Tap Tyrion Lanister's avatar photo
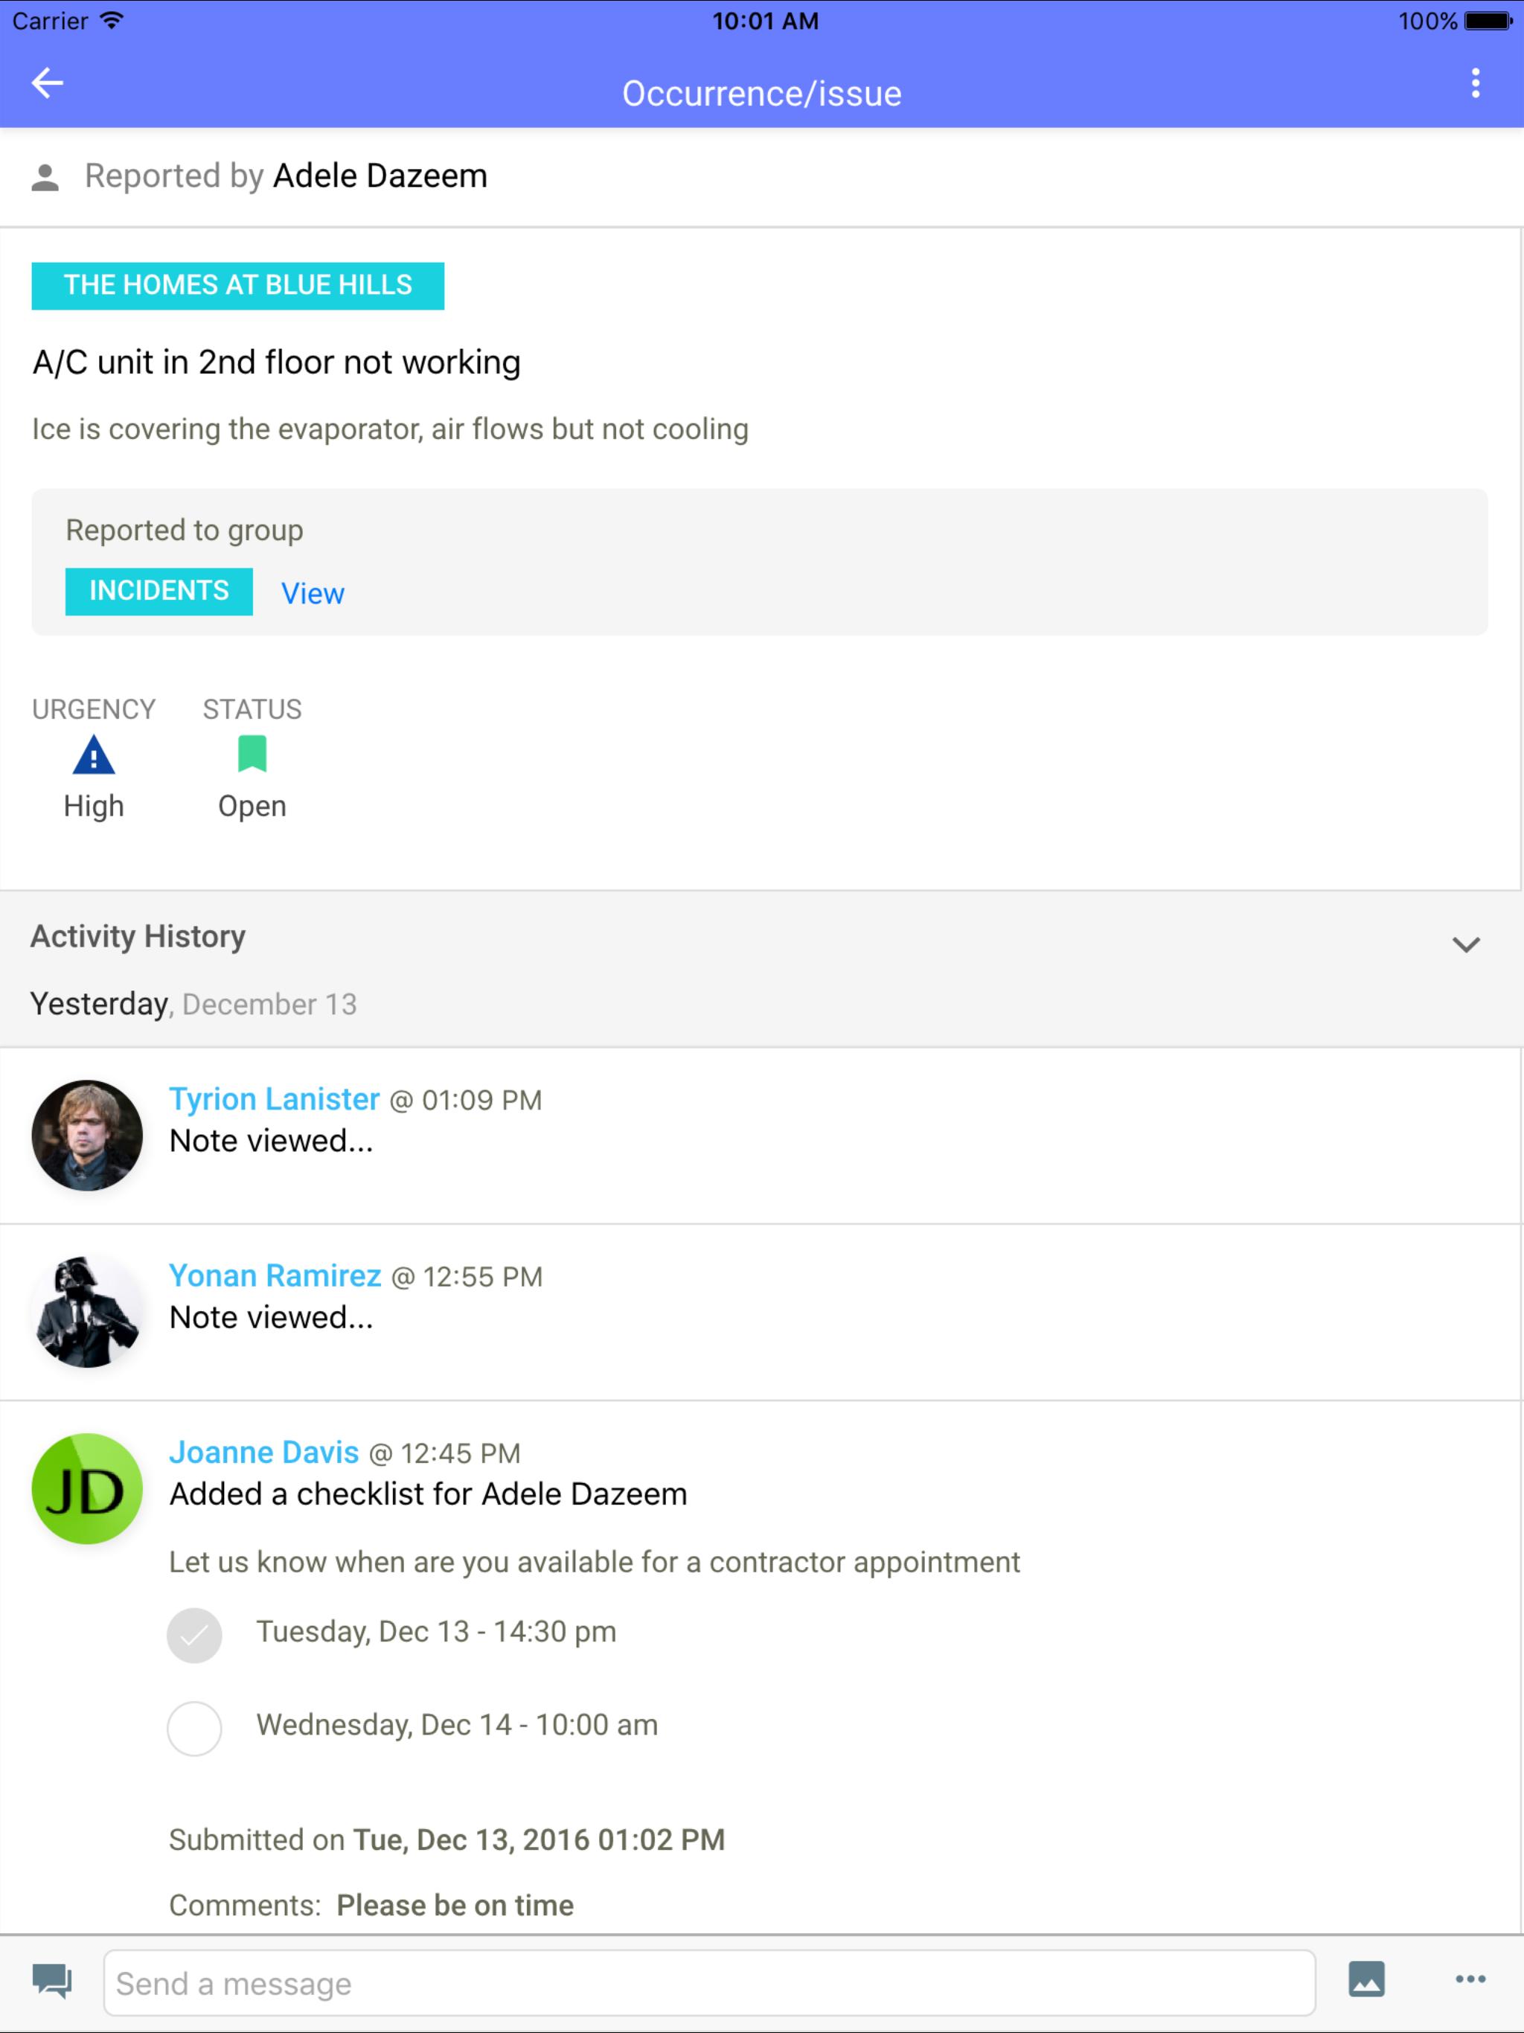Image resolution: width=1524 pixels, height=2033 pixels. pos(87,1135)
